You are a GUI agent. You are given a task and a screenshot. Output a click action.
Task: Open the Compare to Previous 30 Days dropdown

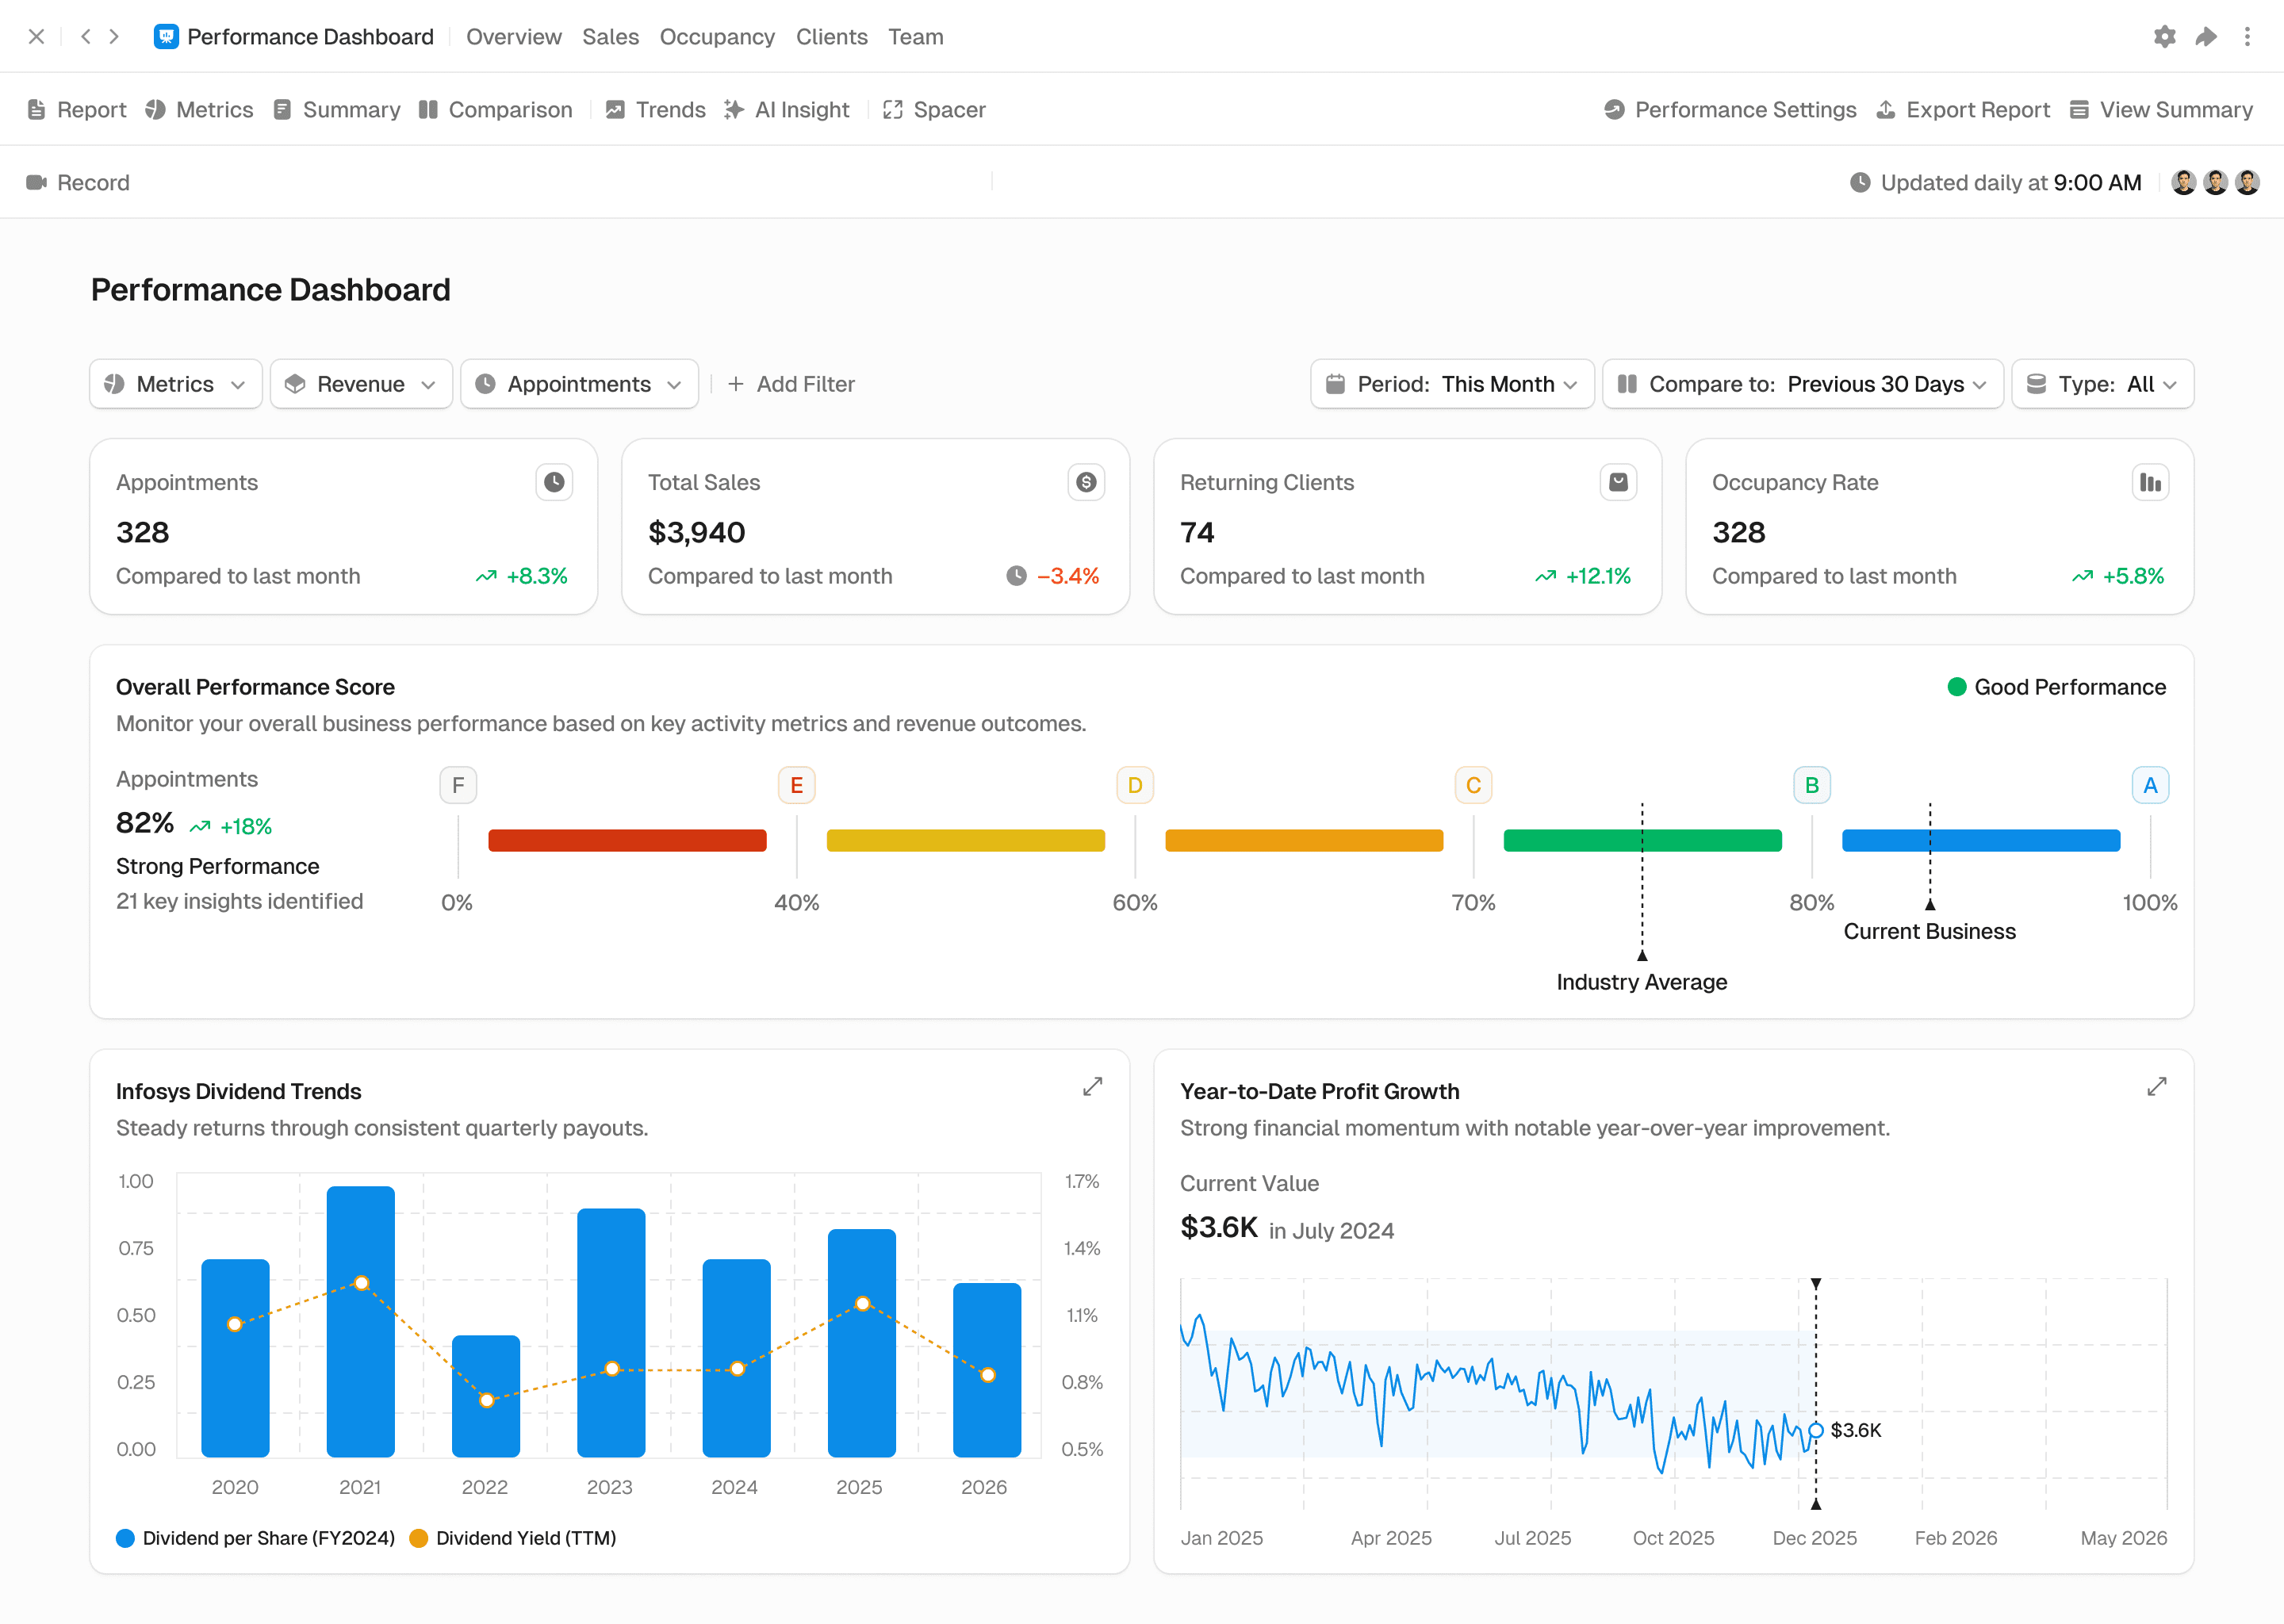click(x=1802, y=384)
